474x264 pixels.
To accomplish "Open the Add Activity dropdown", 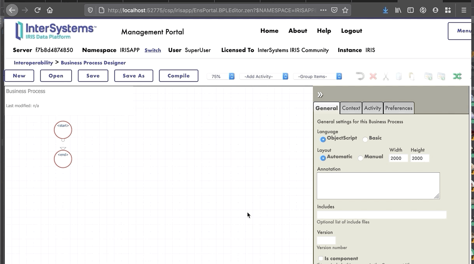I will tap(264, 76).
